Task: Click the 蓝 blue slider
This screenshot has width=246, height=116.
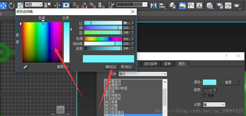Action: click(103, 32)
